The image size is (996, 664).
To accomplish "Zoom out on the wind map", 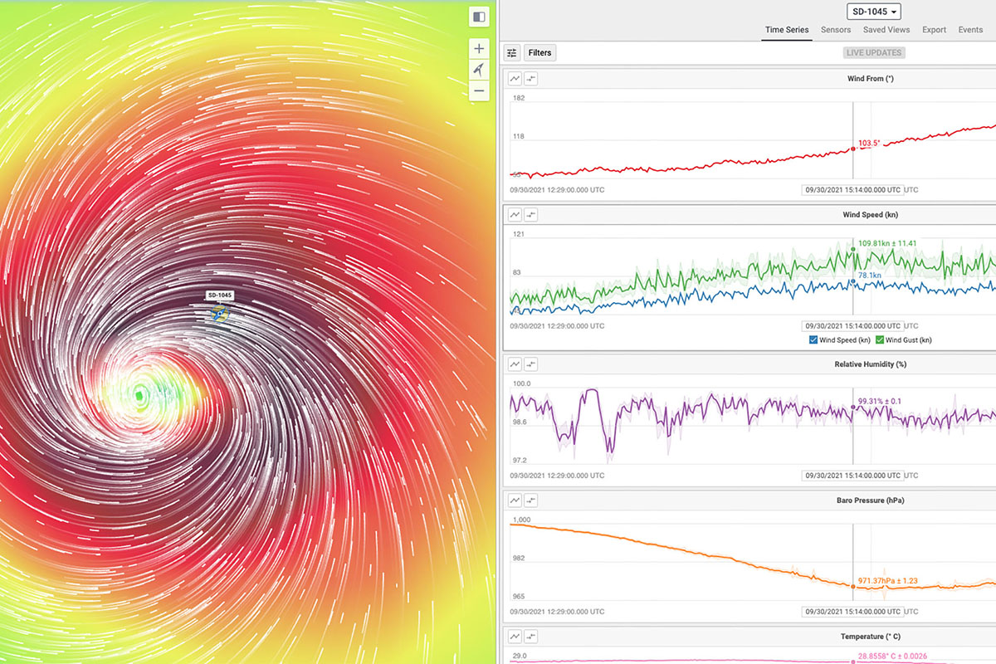I will pyautogui.click(x=479, y=90).
